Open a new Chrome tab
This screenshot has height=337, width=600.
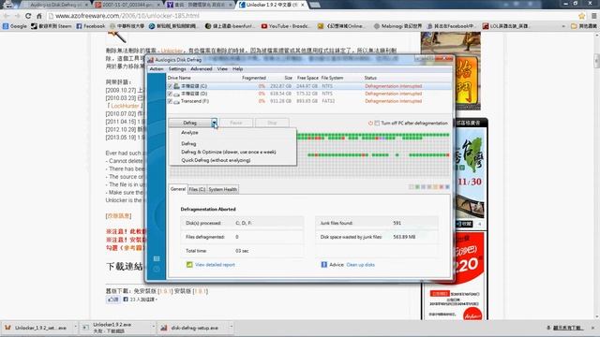click(x=315, y=5)
